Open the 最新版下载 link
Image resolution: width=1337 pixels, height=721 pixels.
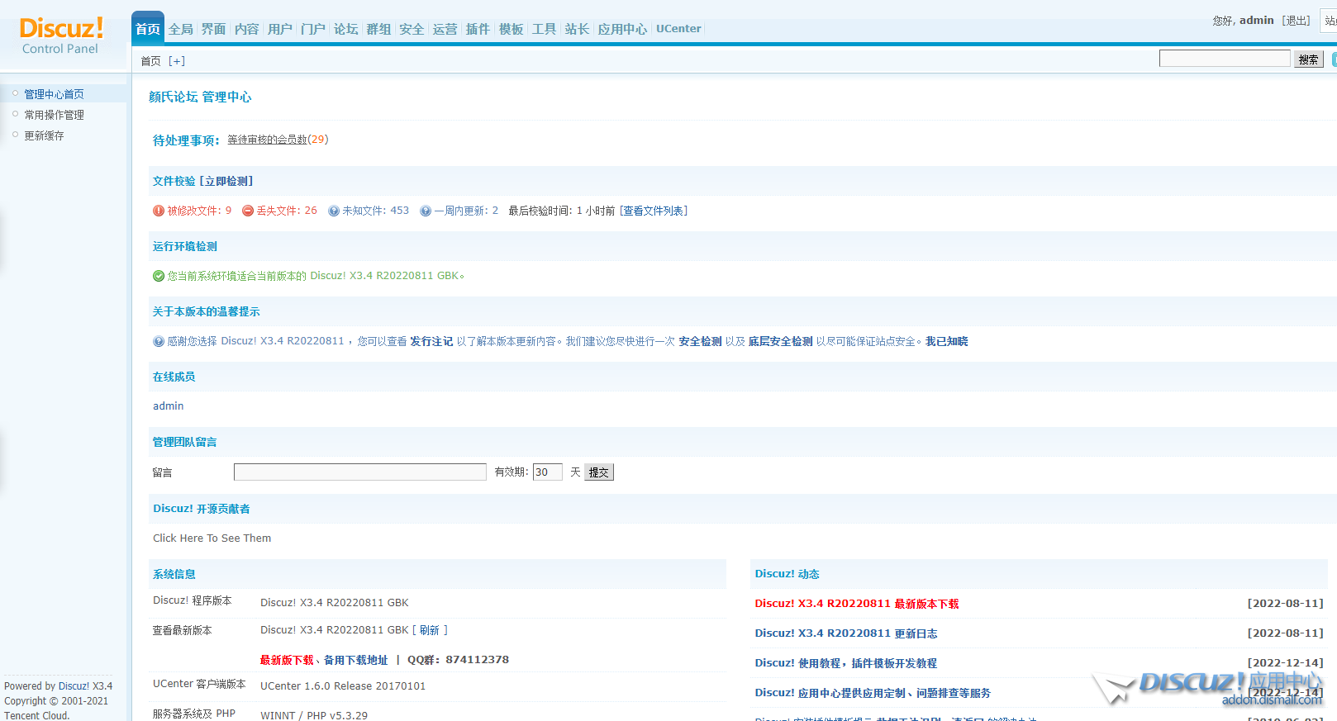tap(287, 660)
